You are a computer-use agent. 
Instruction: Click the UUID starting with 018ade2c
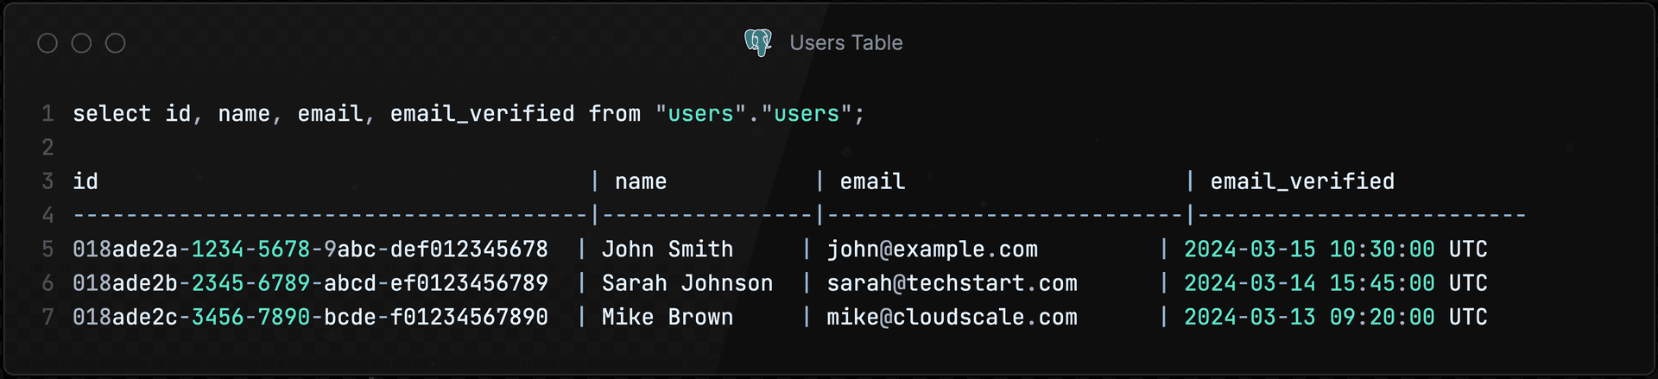(x=310, y=317)
